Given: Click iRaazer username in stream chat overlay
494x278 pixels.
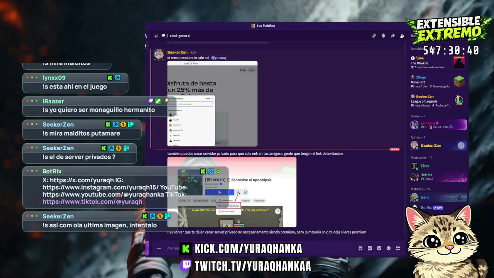Looking at the screenshot, I should (53, 101).
